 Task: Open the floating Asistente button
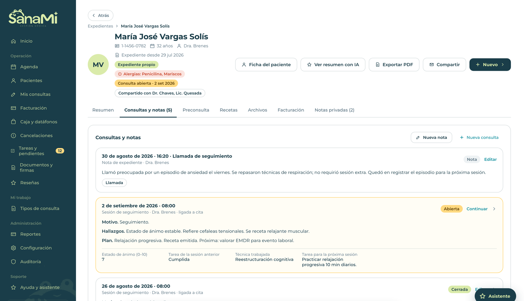click(x=495, y=296)
